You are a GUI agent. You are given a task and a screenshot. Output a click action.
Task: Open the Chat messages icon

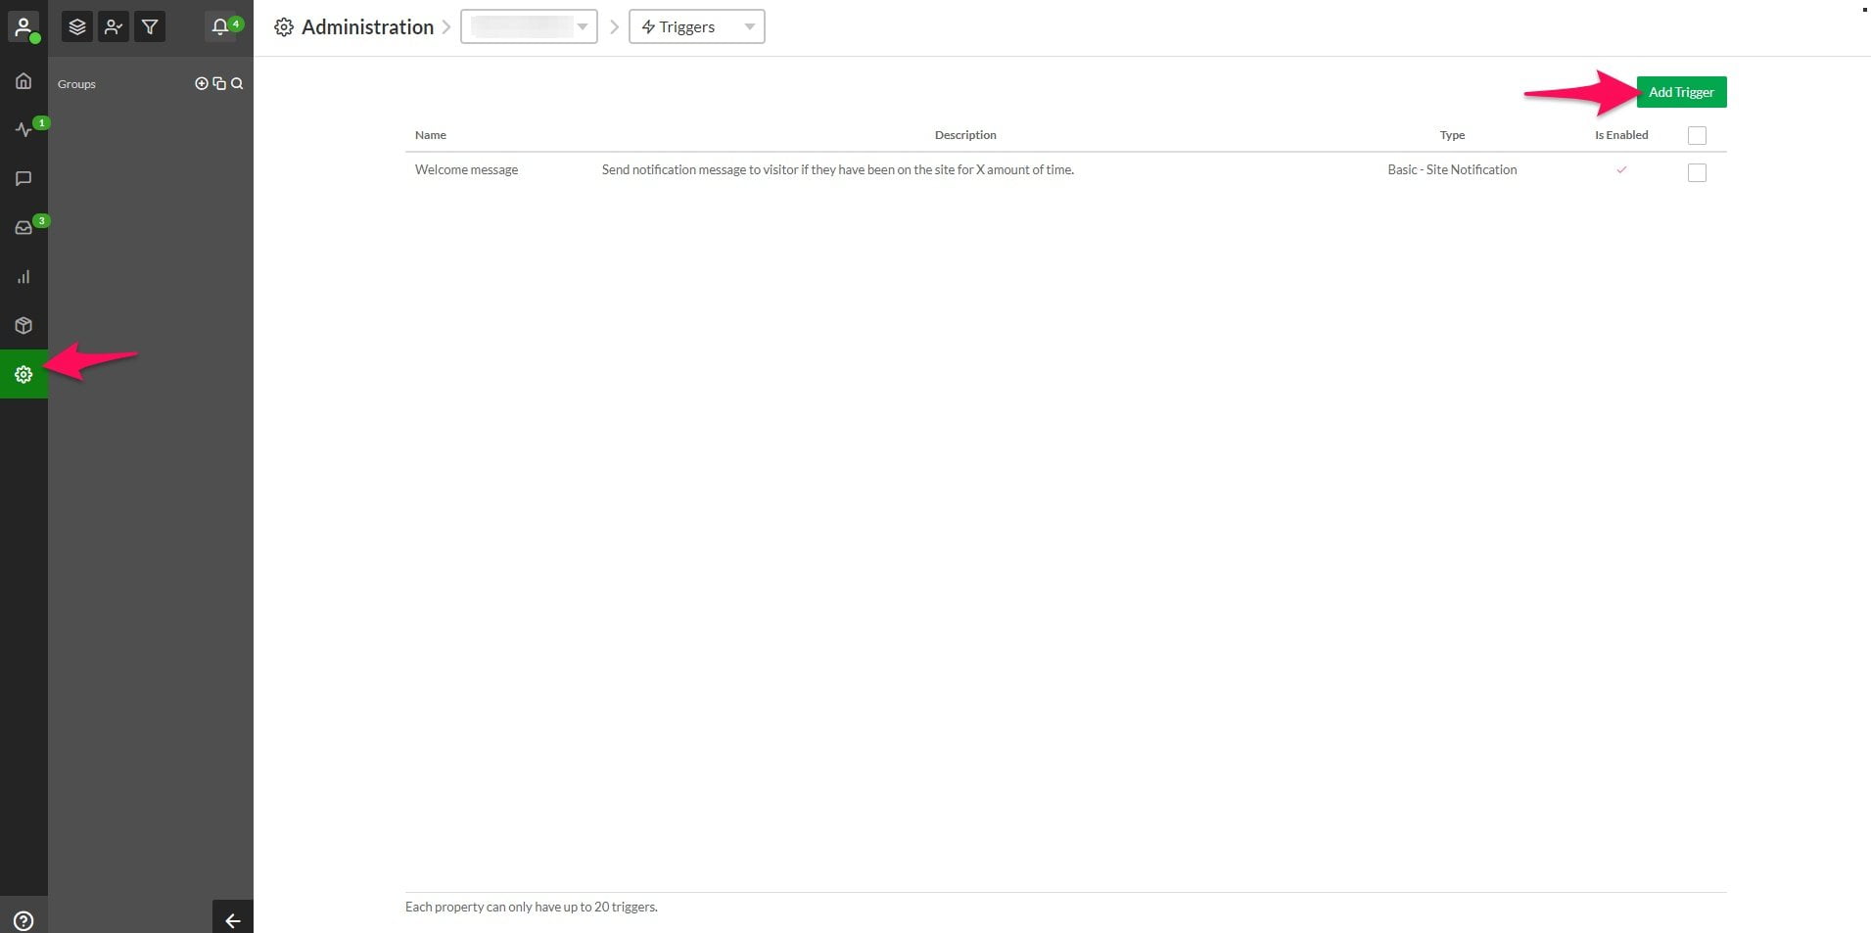23,178
